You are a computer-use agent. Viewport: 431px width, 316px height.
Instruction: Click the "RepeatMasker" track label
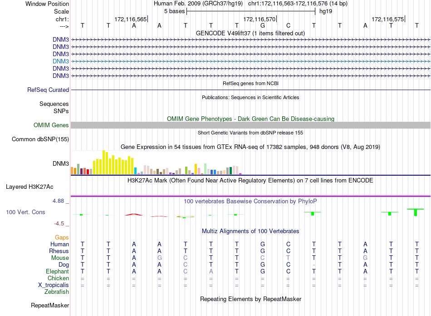[x=50, y=305]
